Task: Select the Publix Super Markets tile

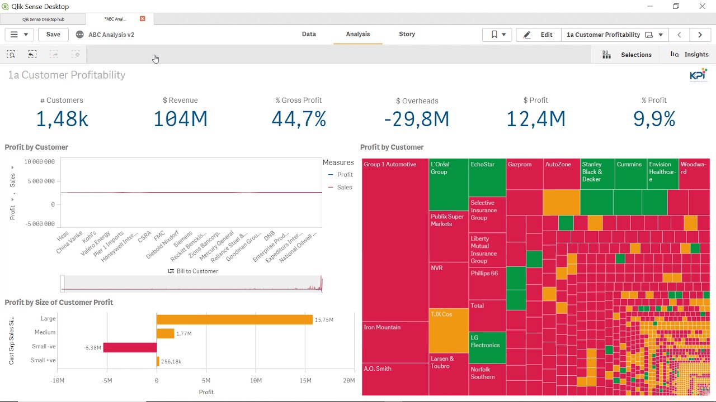Action: click(449, 236)
